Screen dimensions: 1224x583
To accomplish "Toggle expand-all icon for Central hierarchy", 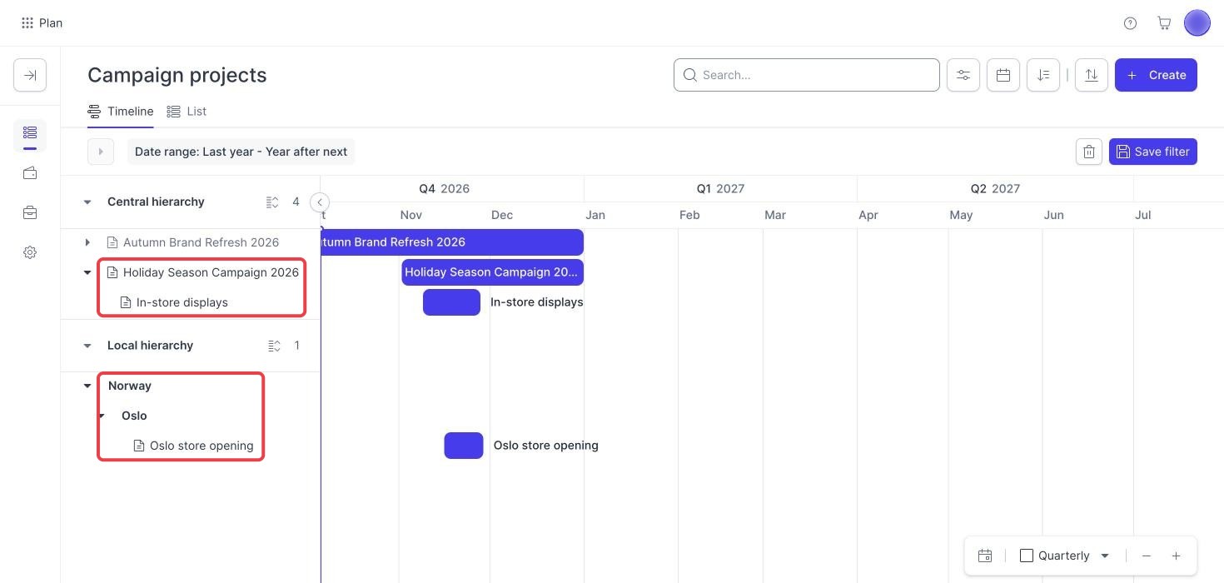I will pyautogui.click(x=272, y=202).
